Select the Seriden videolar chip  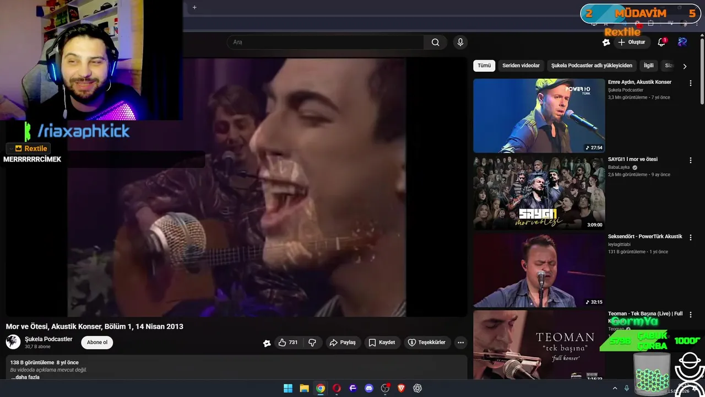521,66
